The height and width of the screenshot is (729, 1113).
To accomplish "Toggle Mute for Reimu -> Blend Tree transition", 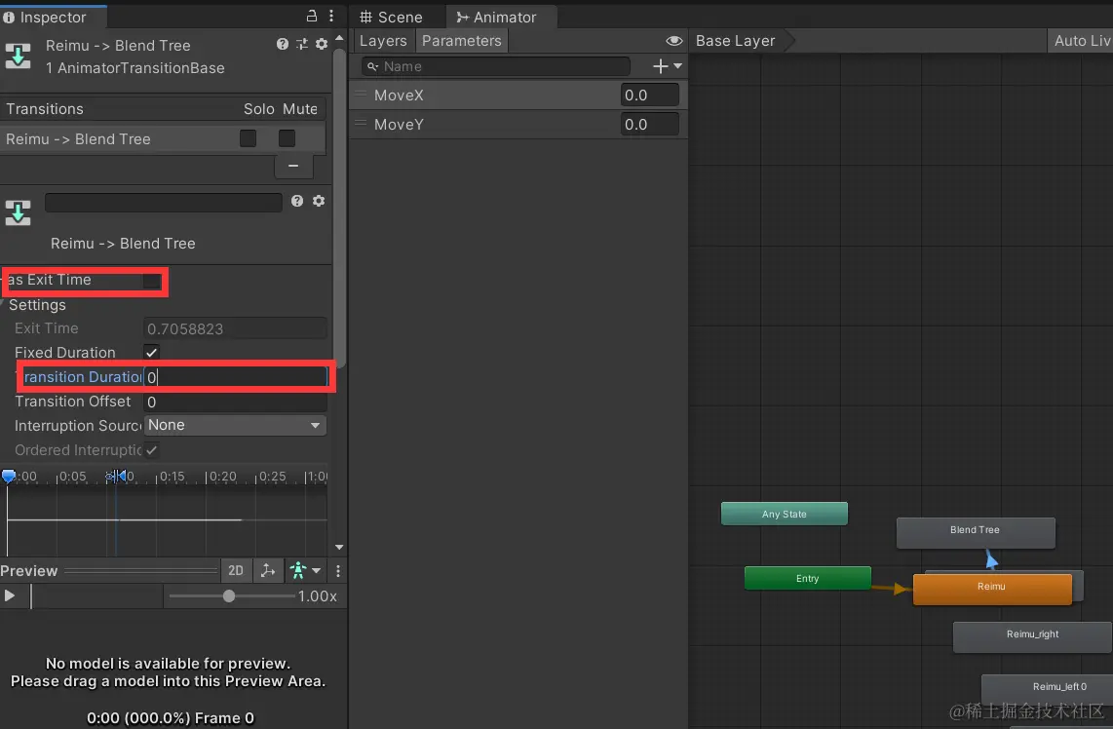I will (x=287, y=138).
